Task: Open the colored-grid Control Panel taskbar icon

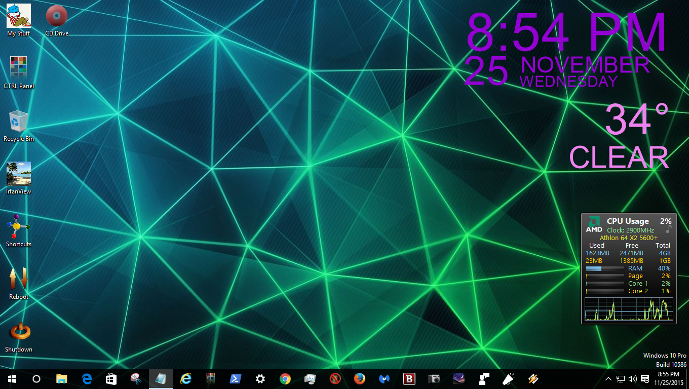Action: [210, 379]
